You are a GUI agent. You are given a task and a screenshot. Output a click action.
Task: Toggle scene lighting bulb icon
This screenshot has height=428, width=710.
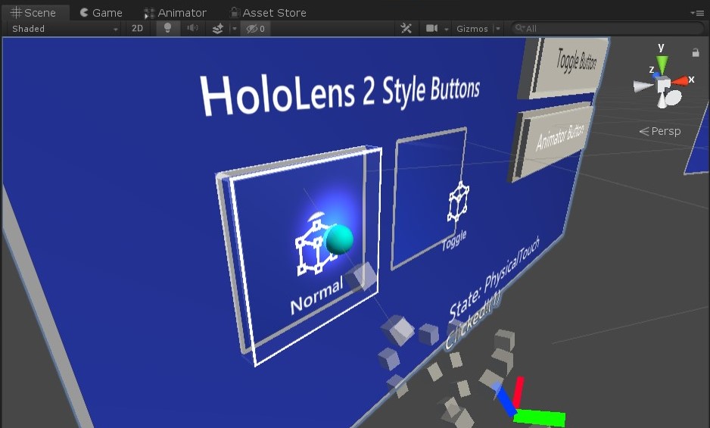(x=167, y=29)
